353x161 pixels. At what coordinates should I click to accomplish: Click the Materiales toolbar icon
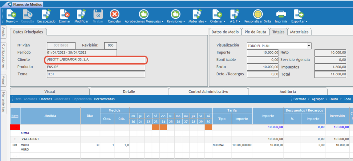197,14
